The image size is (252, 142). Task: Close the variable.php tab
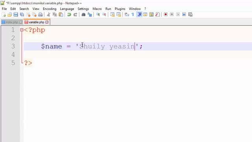pyautogui.click(x=47, y=22)
